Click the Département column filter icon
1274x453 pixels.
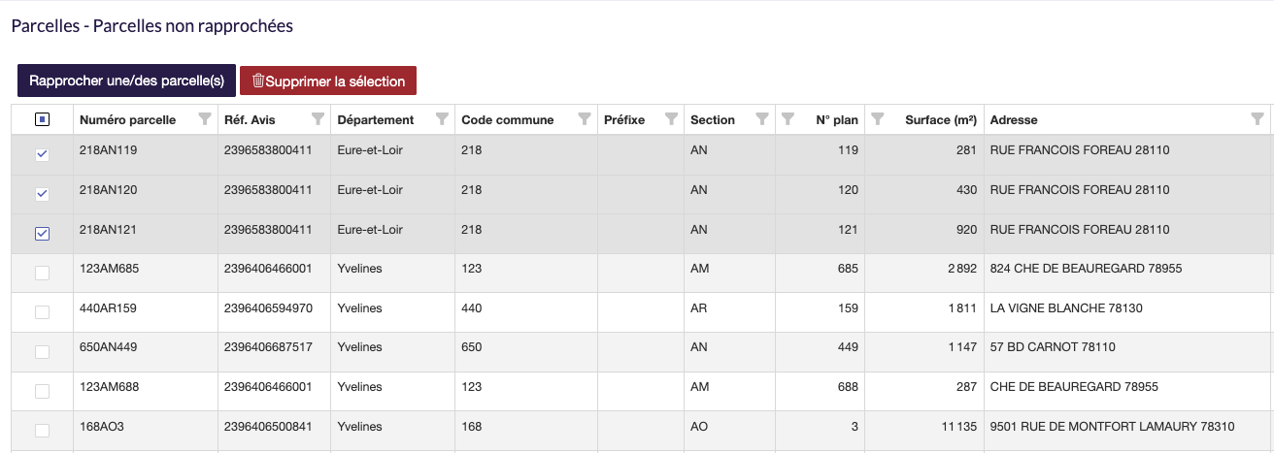[442, 119]
